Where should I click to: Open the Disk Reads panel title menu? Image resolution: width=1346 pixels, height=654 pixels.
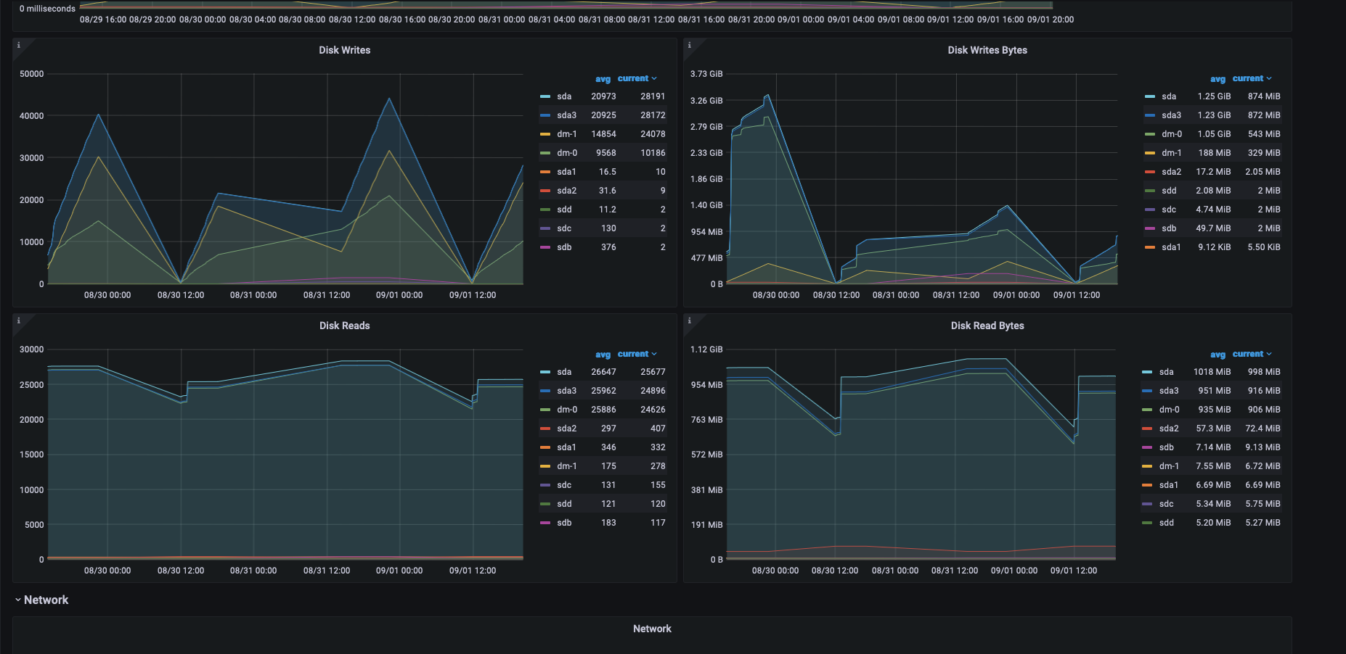pyautogui.click(x=345, y=326)
